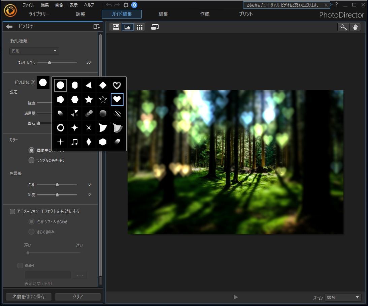Choose the filled star bokeh shape
368x306 pixels.
(x=89, y=99)
